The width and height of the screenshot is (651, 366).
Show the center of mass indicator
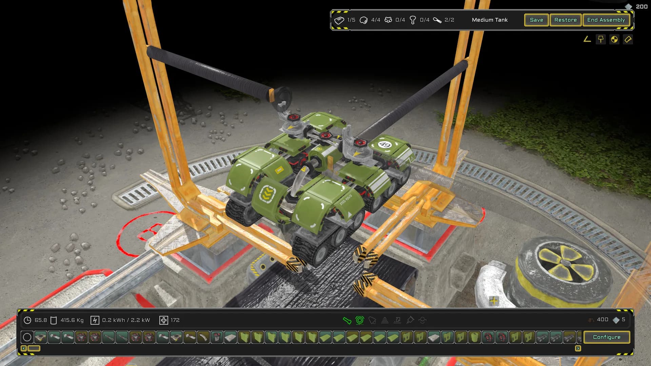614,39
